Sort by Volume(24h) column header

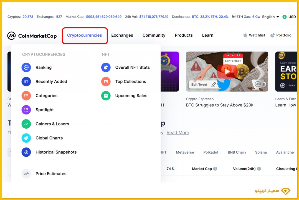(x=244, y=169)
